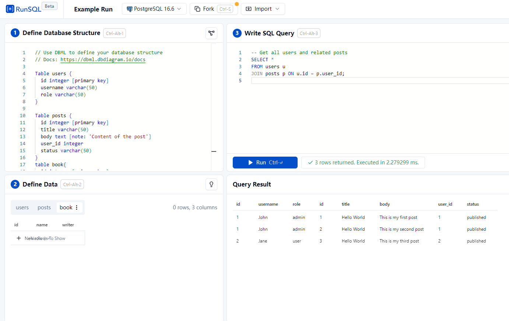Click the RunSQL logo
The image size is (509, 321).
click(24, 9)
